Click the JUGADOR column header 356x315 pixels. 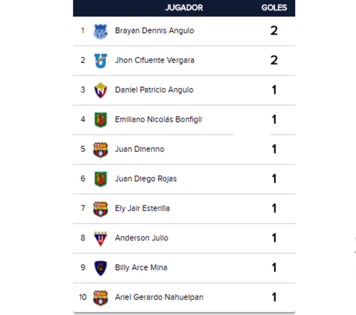pos(184,8)
